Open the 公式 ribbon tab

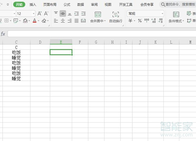[67, 5]
